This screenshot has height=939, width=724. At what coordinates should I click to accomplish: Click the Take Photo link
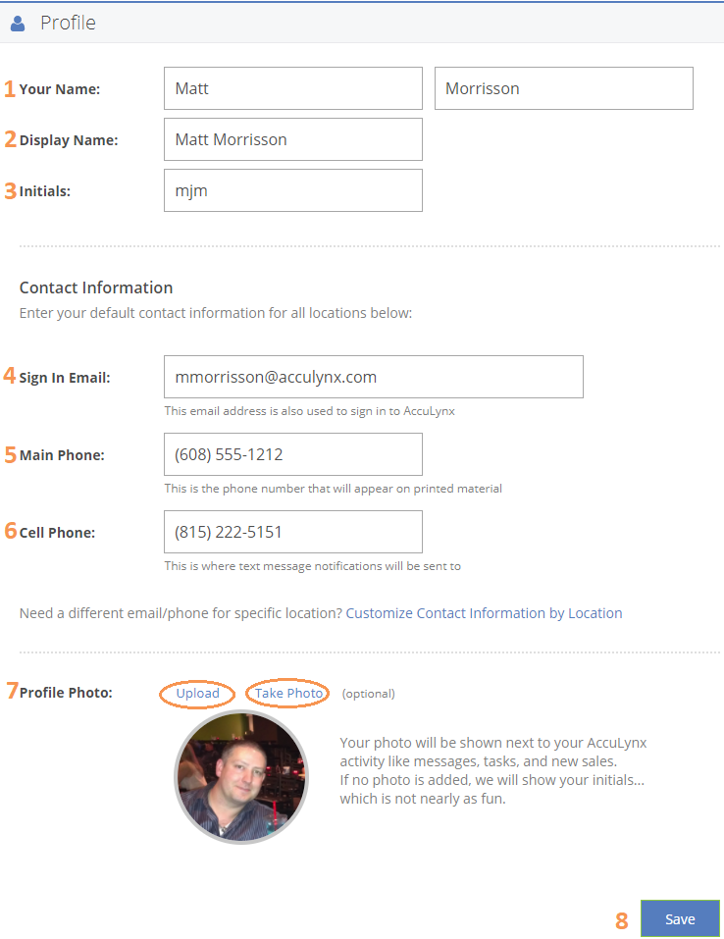(288, 694)
